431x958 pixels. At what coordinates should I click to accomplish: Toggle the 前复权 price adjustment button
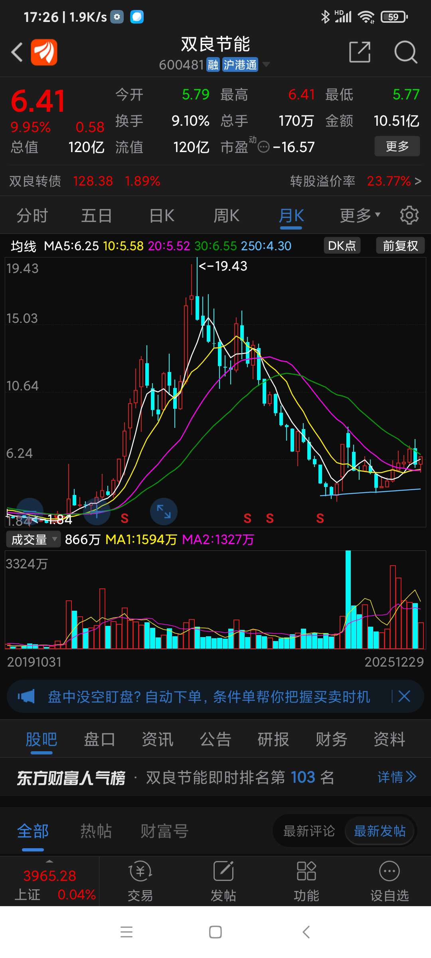[400, 245]
